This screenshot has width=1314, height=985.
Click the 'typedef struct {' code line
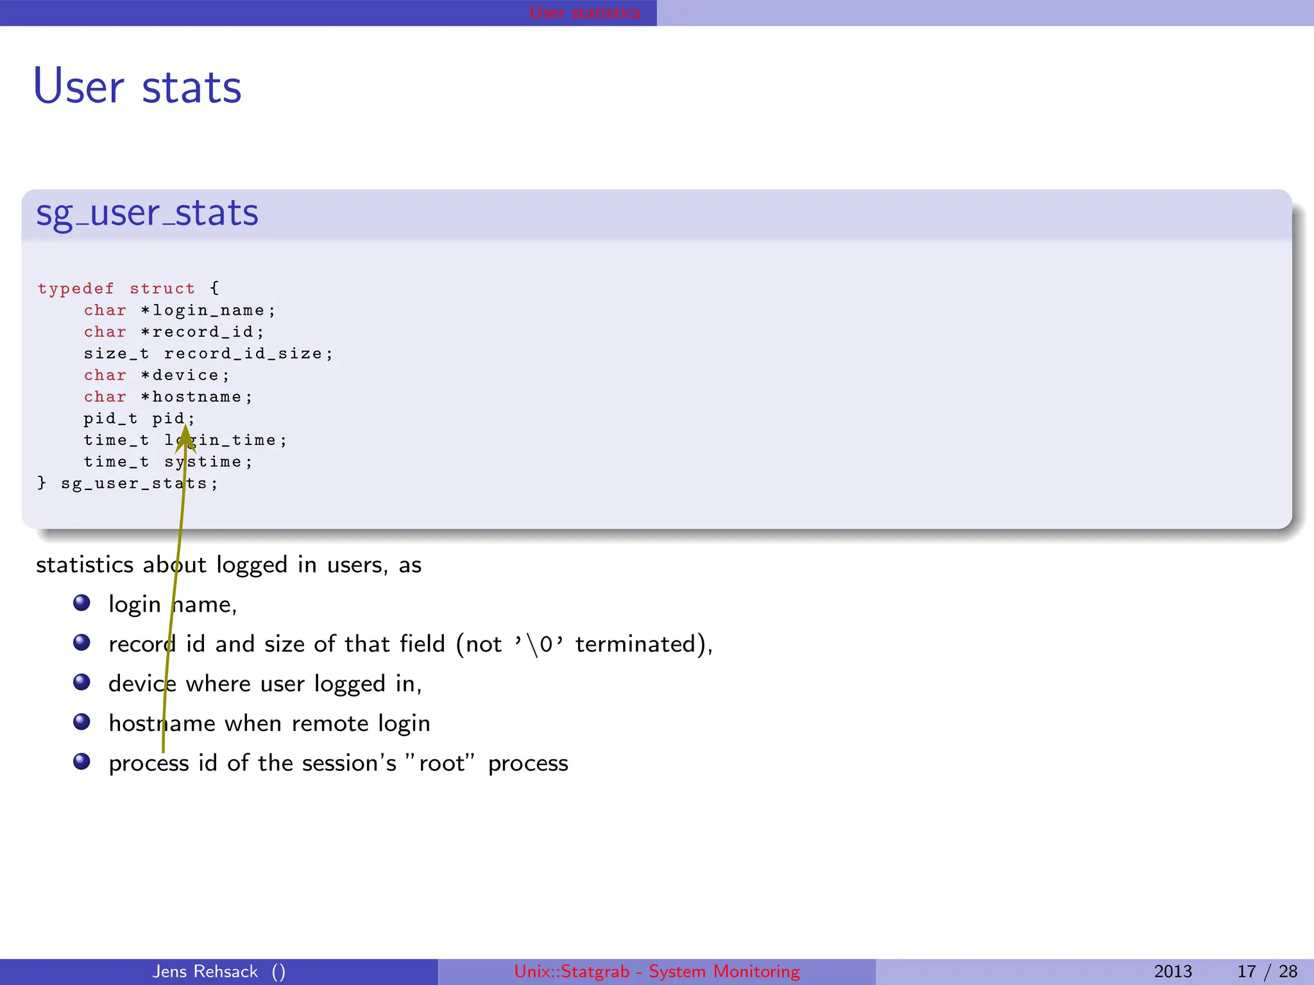128,289
